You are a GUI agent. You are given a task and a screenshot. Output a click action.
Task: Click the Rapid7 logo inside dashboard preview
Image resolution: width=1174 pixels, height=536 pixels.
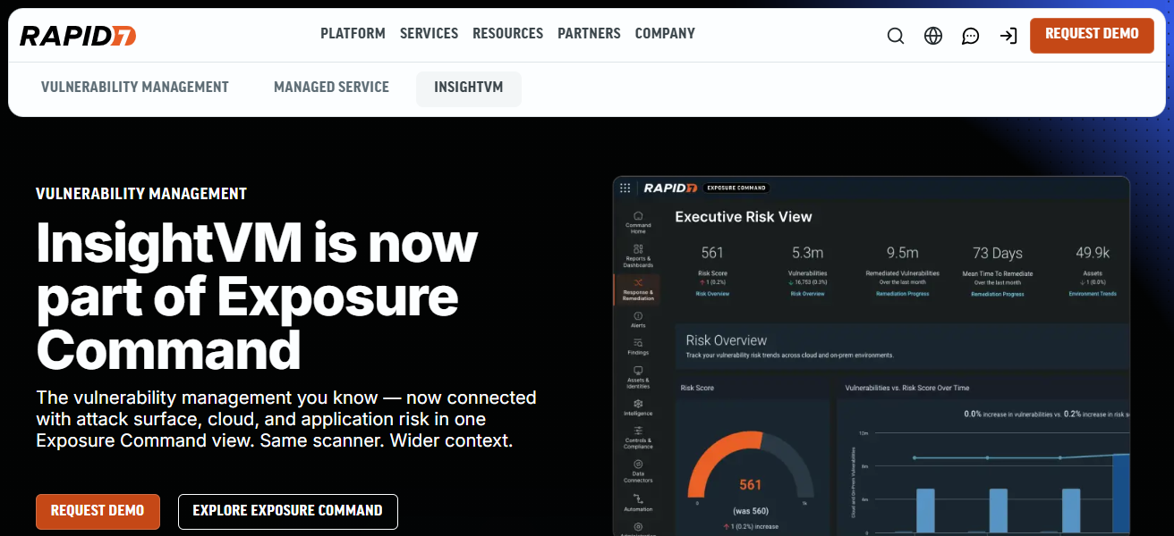tap(668, 188)
